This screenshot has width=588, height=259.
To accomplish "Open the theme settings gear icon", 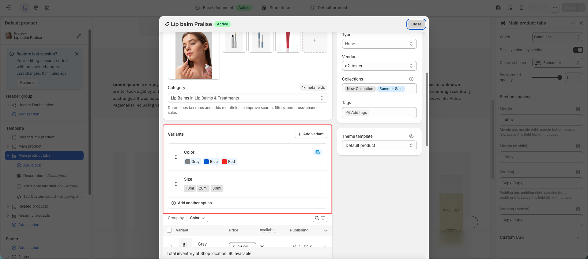I will point(36,8).
